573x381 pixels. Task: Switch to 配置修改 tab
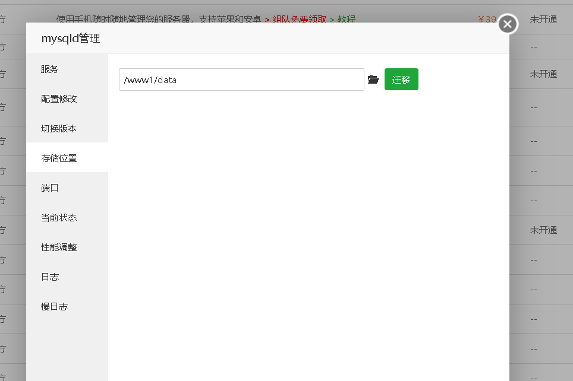67,99
